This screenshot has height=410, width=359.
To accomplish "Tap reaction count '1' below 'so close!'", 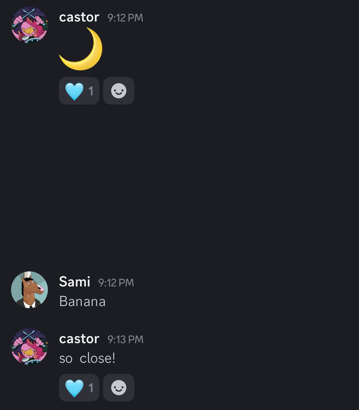I will tap(91, 388).
